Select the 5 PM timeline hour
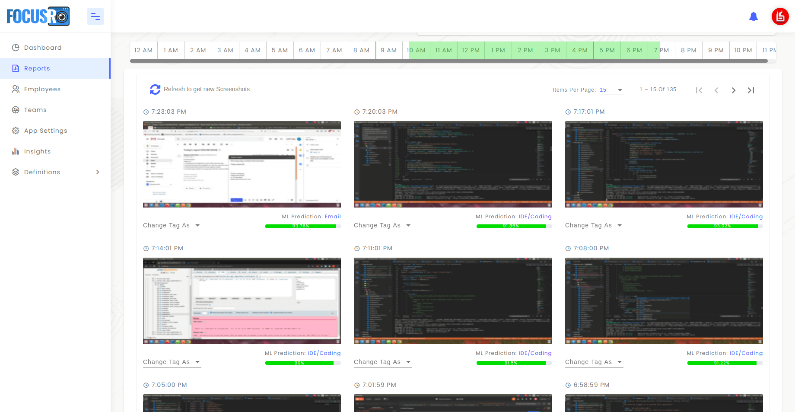Image resolution: width=795 pixels, height=412 pixels. click(607, 51)
